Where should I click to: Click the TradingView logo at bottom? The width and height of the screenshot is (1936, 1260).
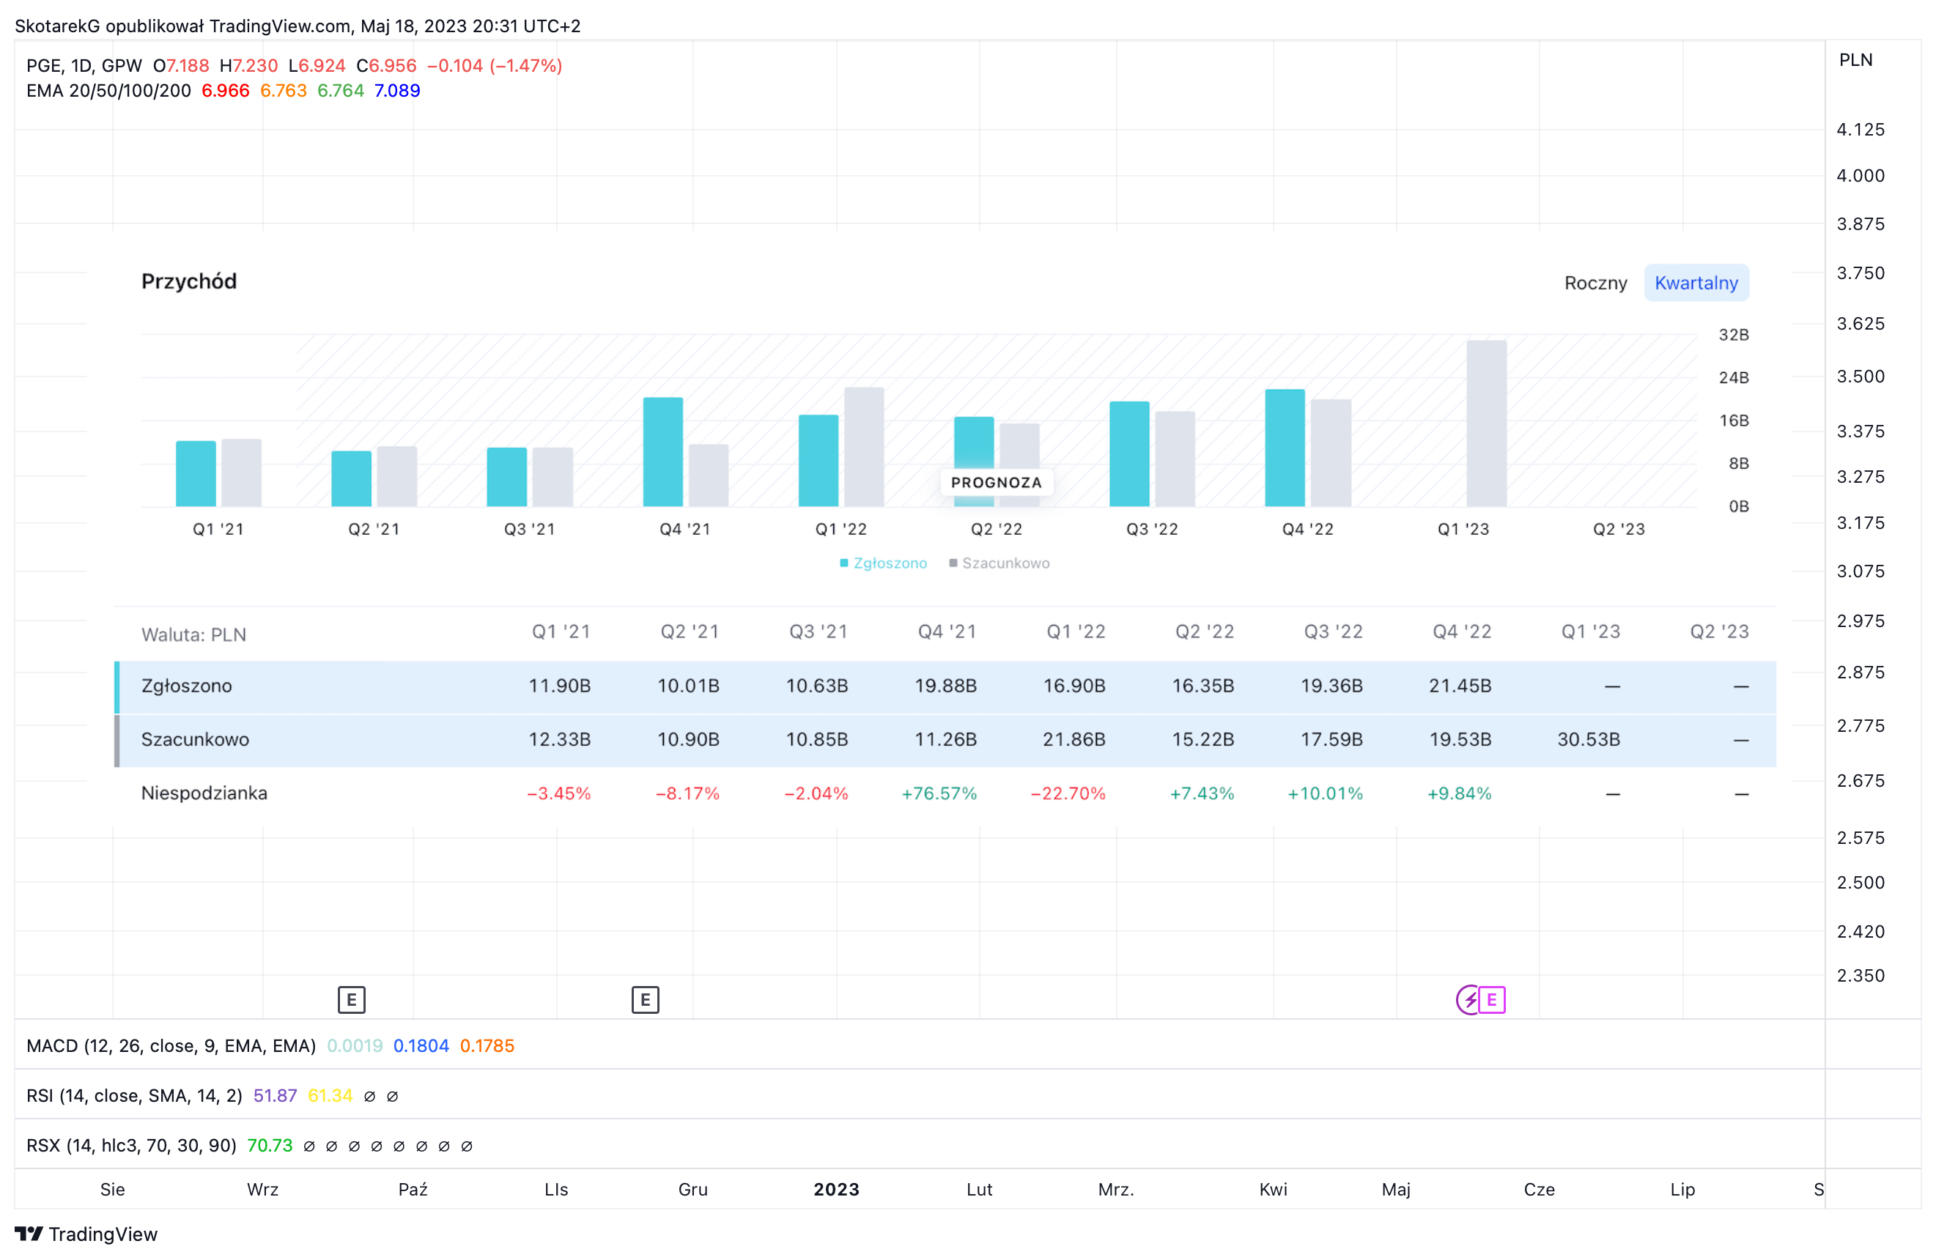tap(86, 1234)
